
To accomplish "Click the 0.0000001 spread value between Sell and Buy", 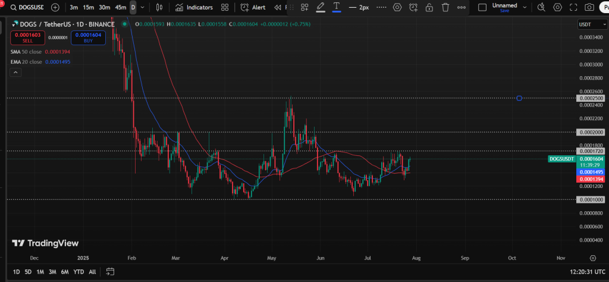I will [x=58, y=37].
